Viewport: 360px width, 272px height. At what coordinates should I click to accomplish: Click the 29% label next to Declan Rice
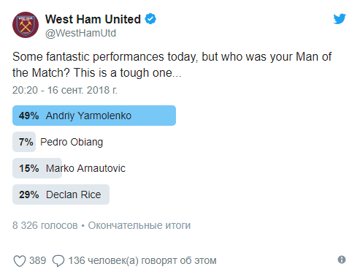(x=28, y=194)
